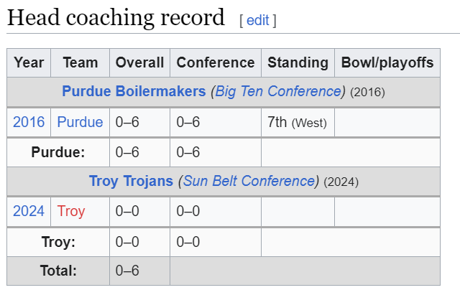Viewport: 460px width, 290px height.
Task: Open the Purdue Boilermakers link
Action: [x=134, y=91]
